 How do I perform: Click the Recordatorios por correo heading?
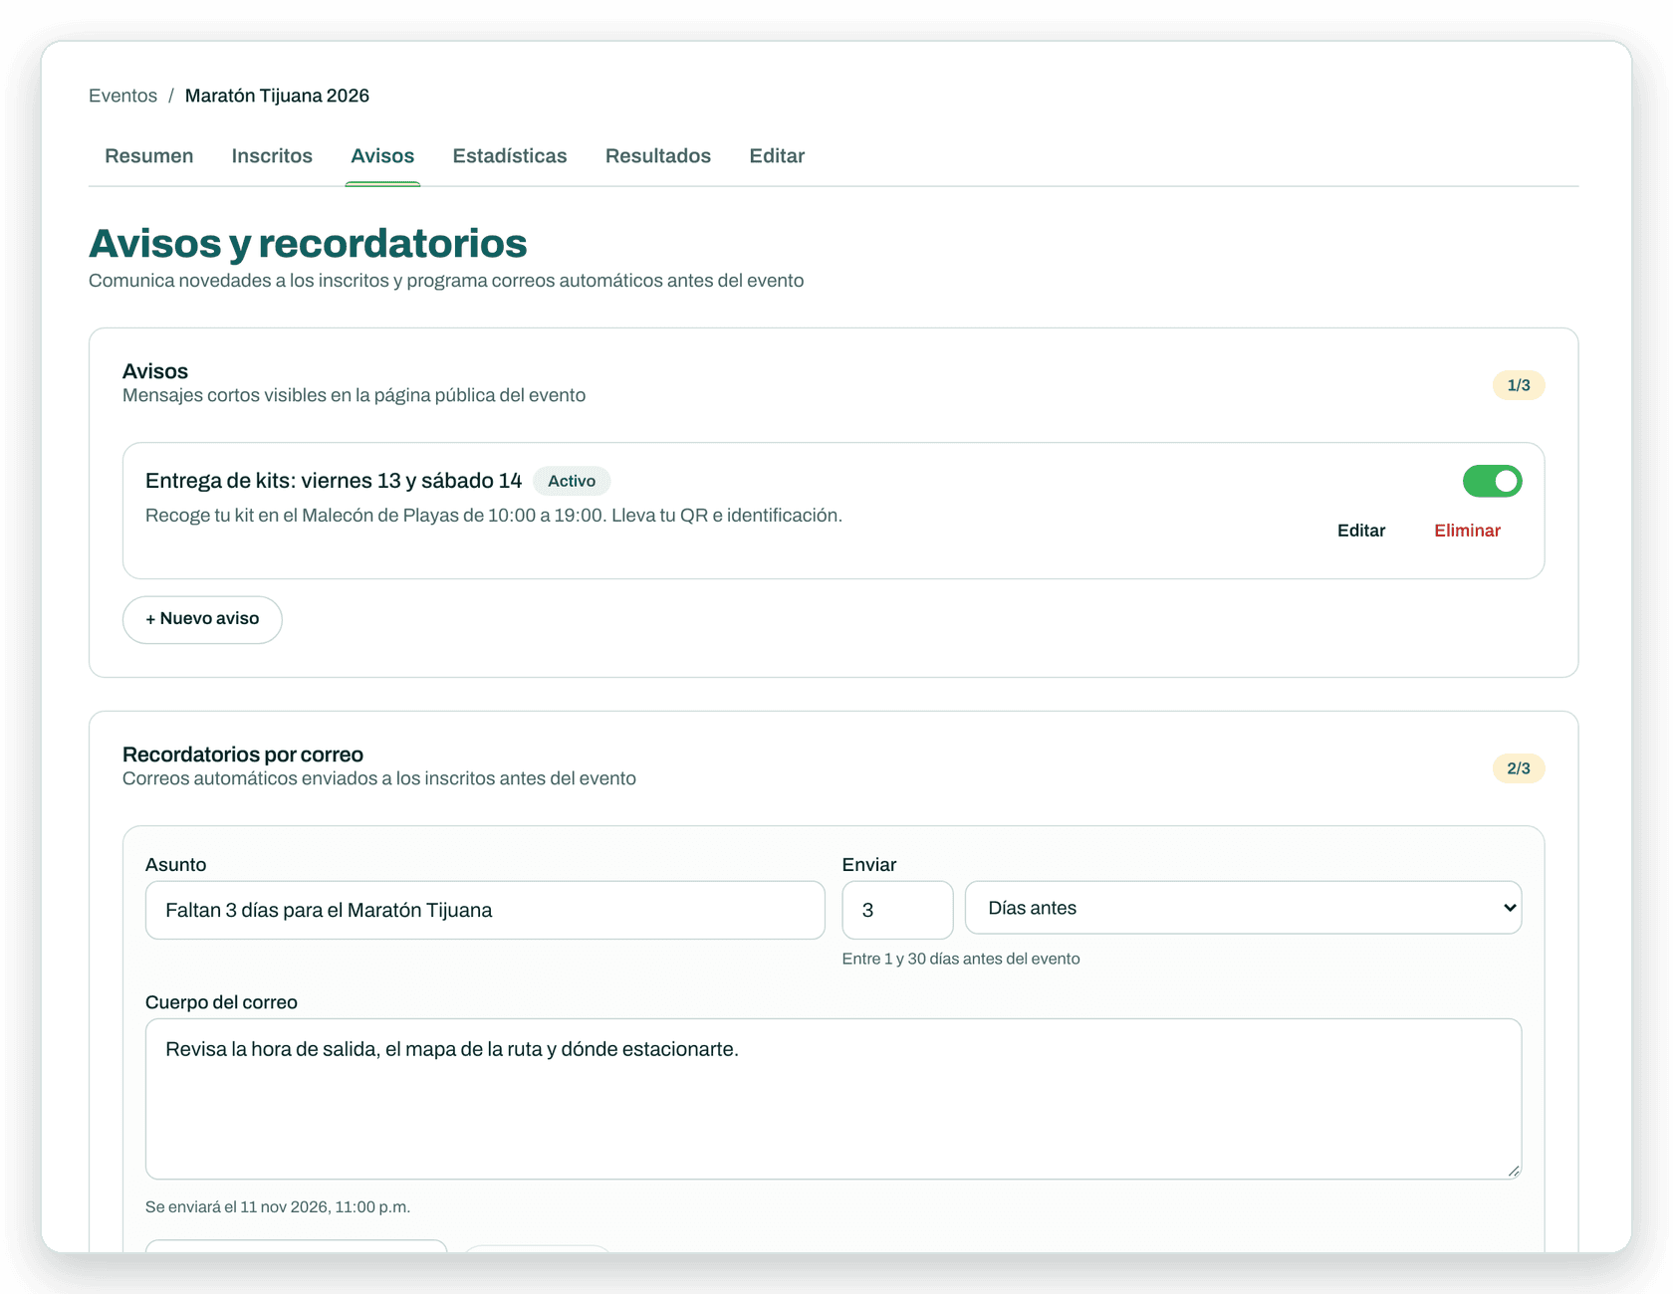(x=243, y=755)
